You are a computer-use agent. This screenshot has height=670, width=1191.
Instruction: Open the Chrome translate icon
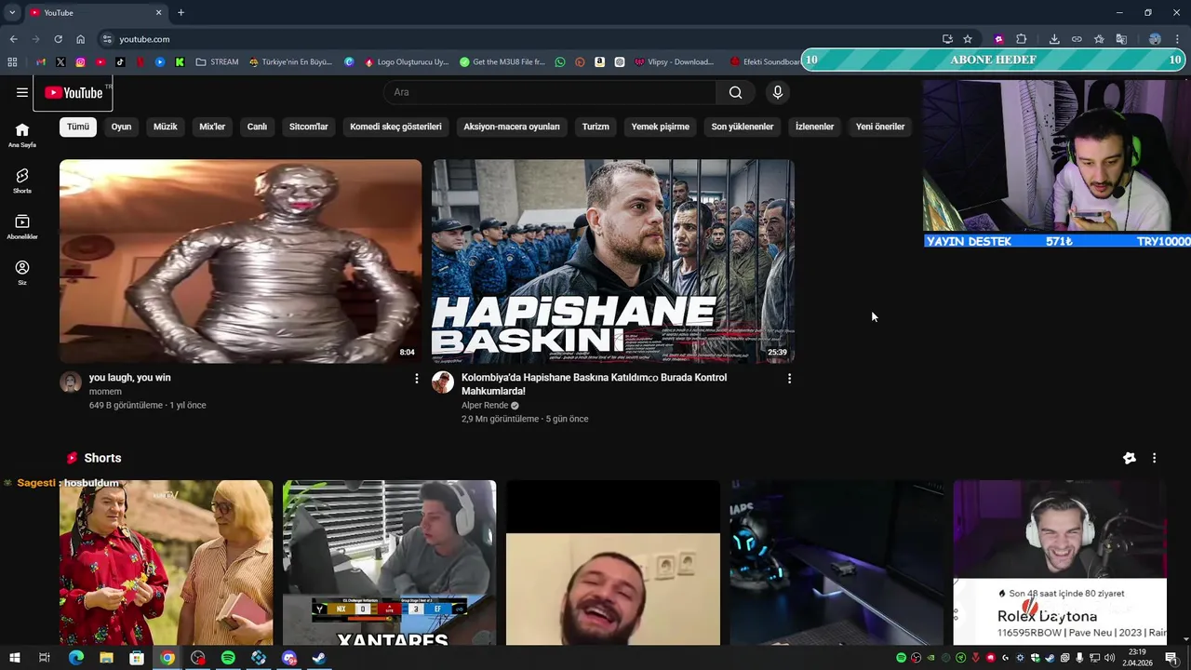click(x=1121, y=39)
